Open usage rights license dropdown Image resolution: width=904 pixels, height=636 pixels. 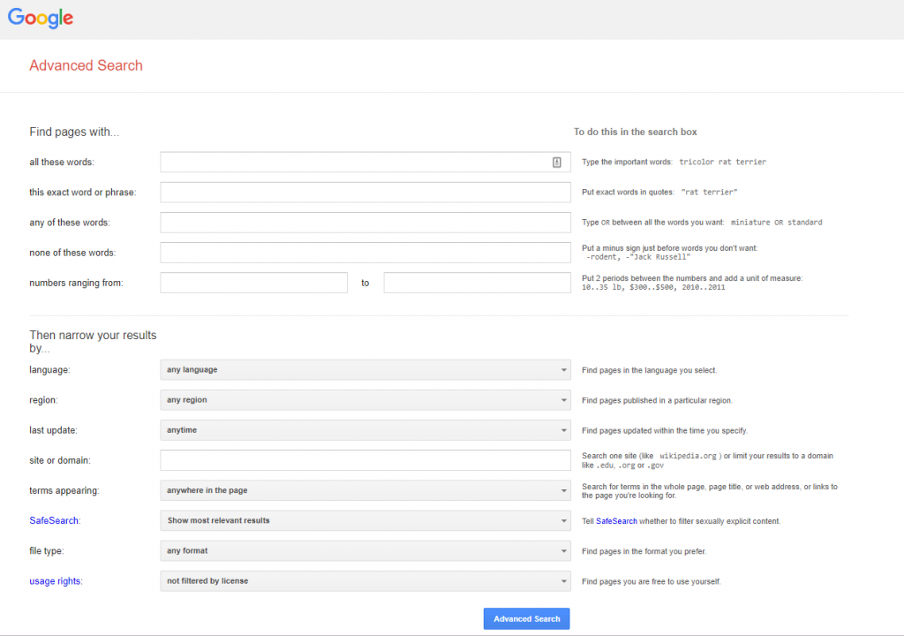(x=365, y=581)
